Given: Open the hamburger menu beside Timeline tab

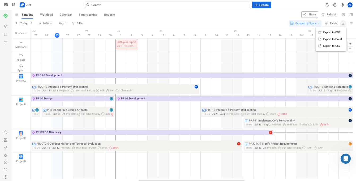Looking at the screenshot, I should [x=16, y=15].
